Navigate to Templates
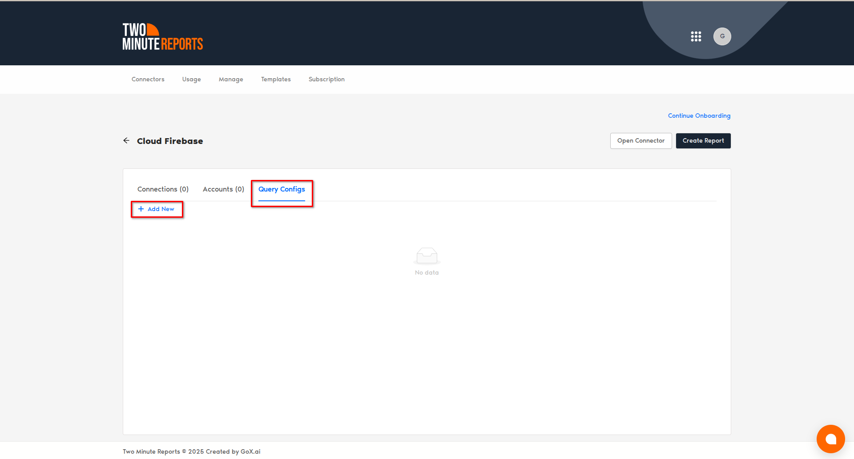Viewport: 854px width, 459px height. point(276,79)
